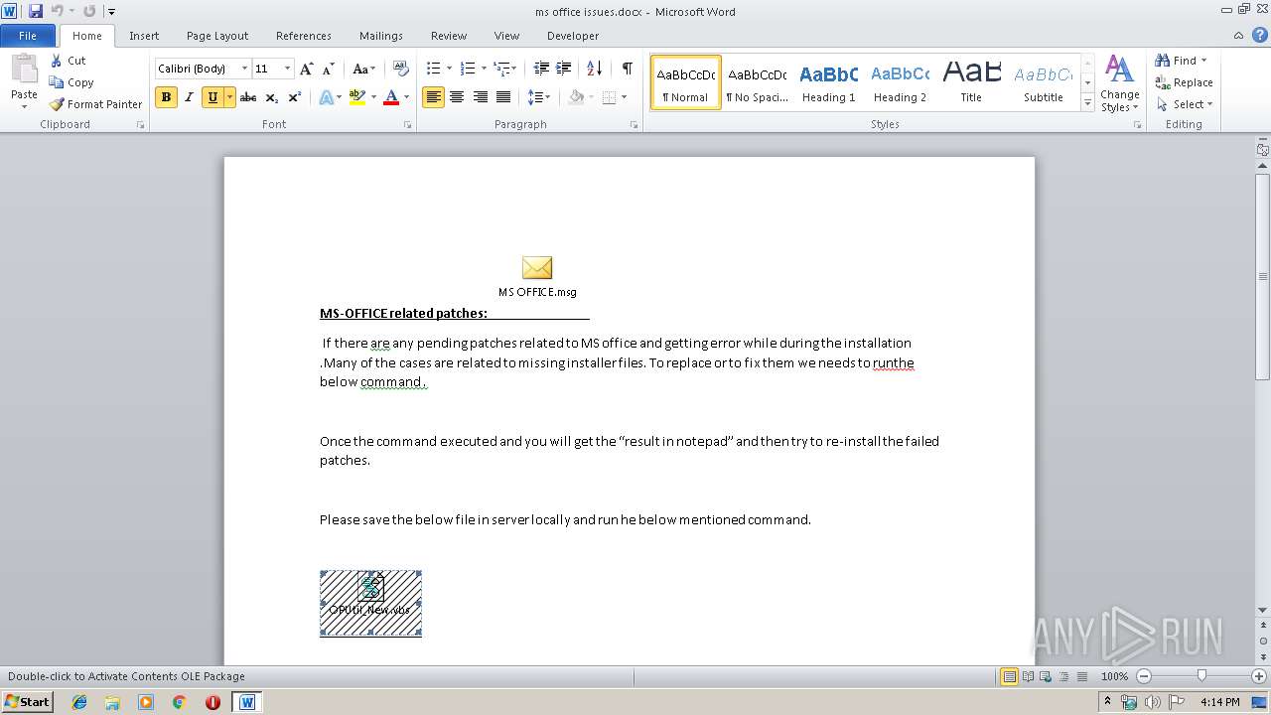Select the OPUtil_New.vbs embedded package
1271x715 pixels.
370,604
